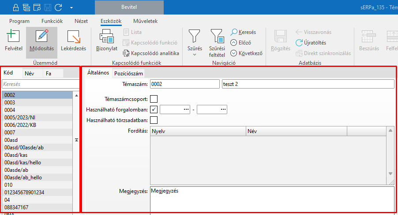This screenshot has width=398, height=215.
Task: Click Direkt szinkronizálás
Action: (x=323, y=53)
